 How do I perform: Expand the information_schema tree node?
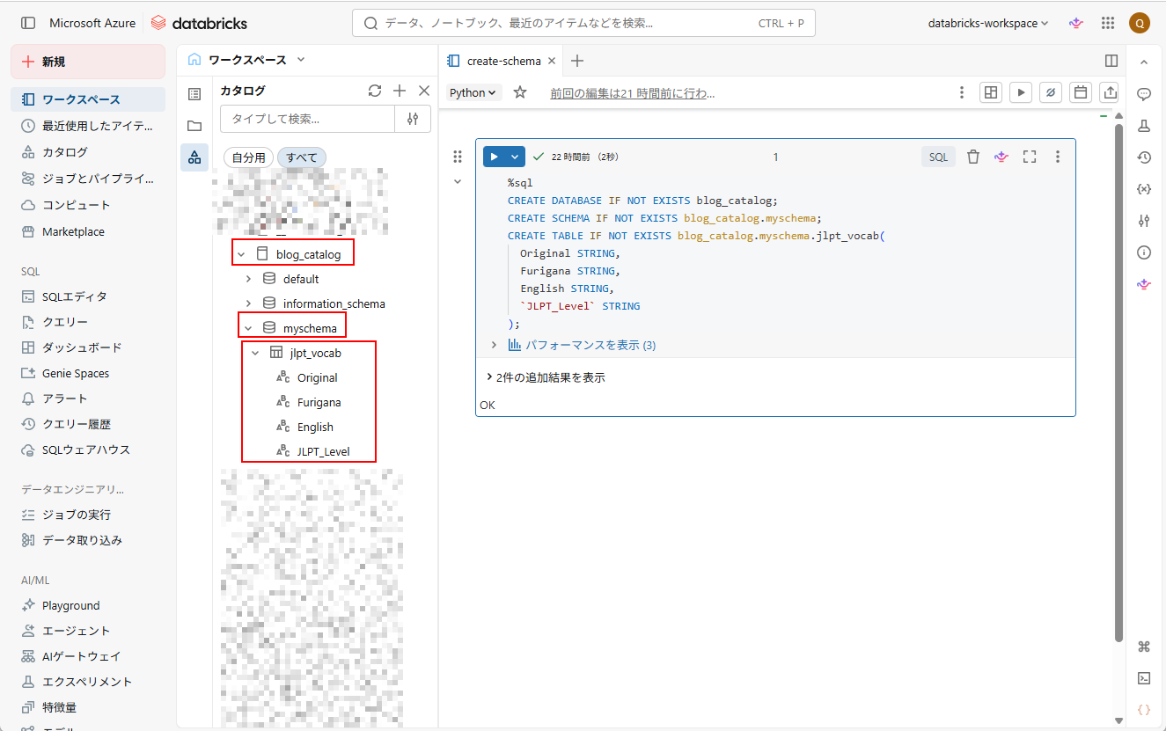point(248,303)
